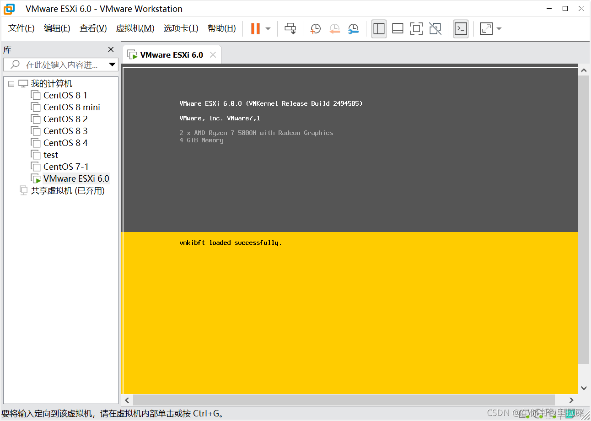Click the search magnifier icon in library
This screenshot has width=591, height=421.
pyautogui.click(x=15, y=65)
